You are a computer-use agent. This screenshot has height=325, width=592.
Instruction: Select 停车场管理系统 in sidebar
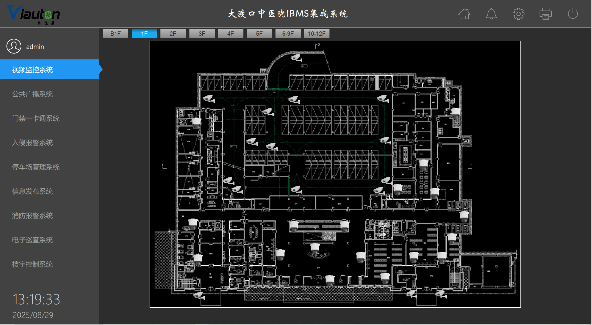pyautogui.click(x=36, y=167)
